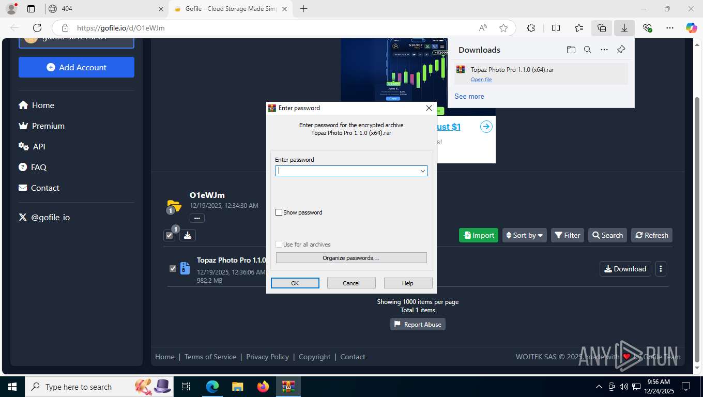
Task: Click the Open file link
Action: 481,79
